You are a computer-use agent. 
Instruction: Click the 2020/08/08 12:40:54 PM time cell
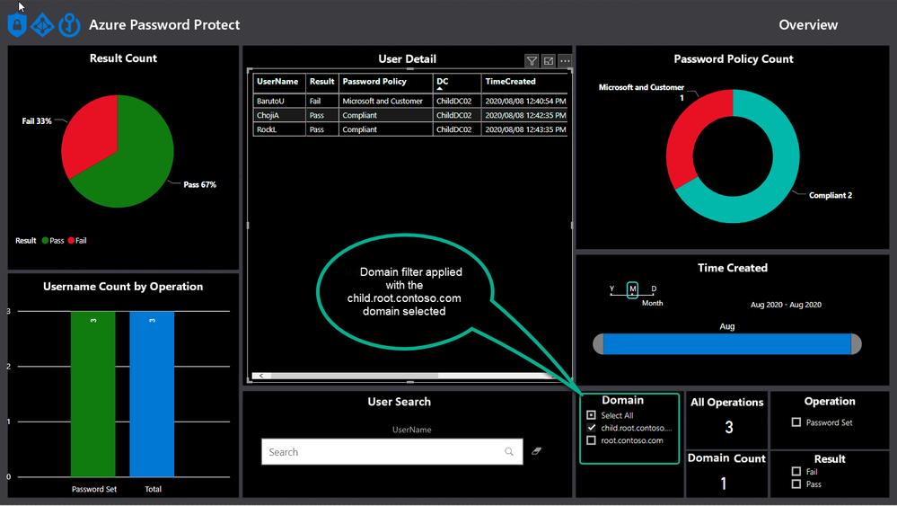coord(525,101)
